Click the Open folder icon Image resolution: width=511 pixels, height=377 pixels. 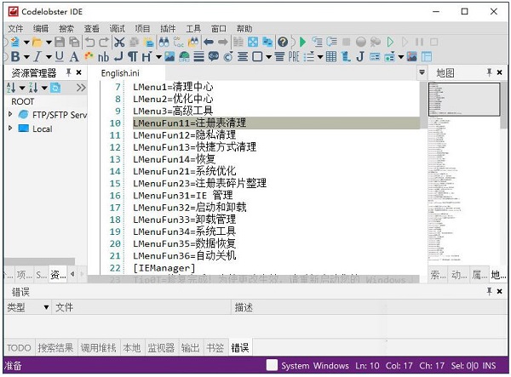[x=37, y=42]
